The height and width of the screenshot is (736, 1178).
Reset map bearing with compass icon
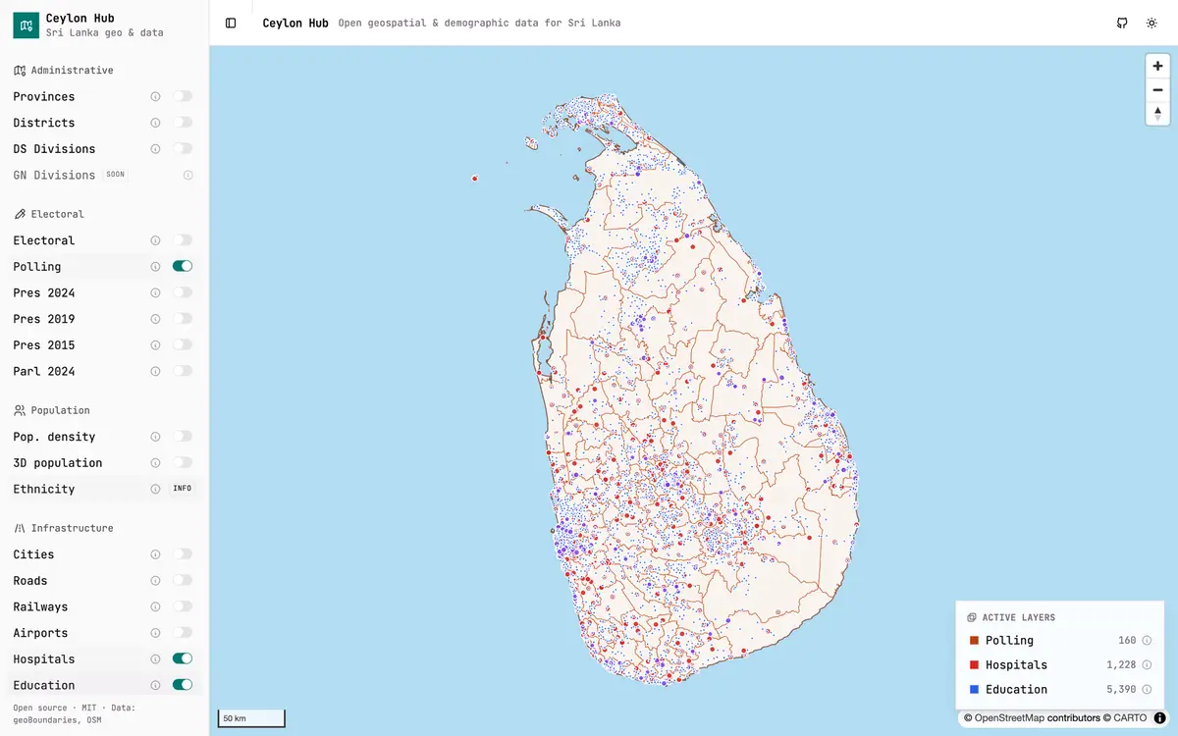click(1157, 113)
